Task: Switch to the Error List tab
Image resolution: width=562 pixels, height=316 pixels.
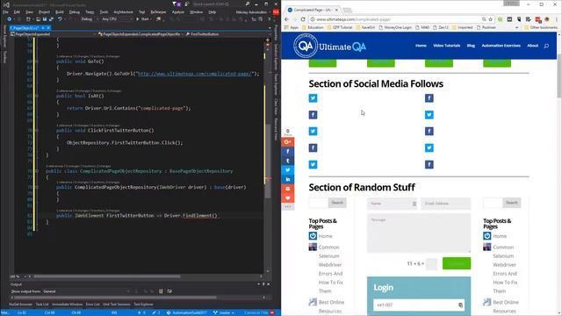Action: coord(92,305)
